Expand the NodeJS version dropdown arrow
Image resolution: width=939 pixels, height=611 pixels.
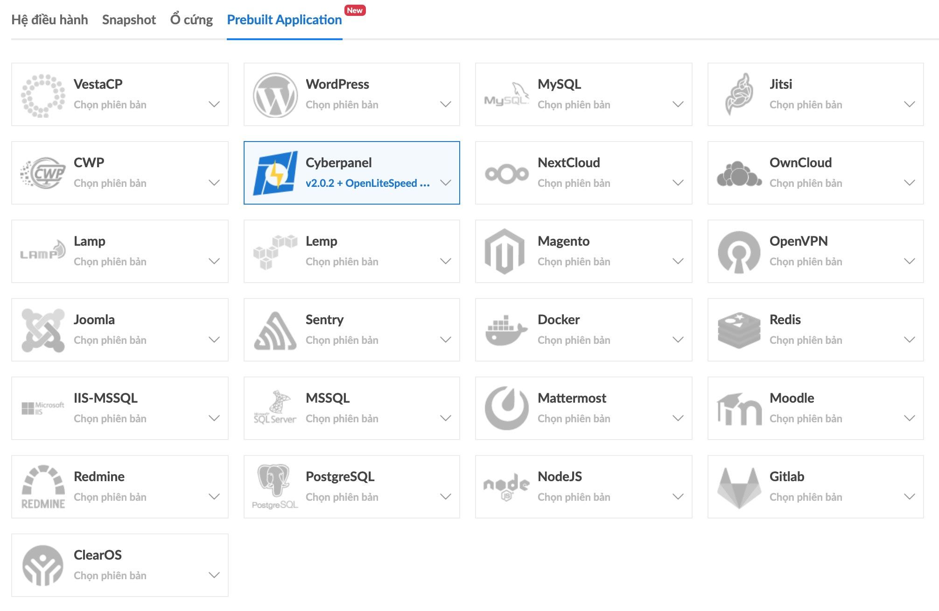pyautogui.click(x=678, y=497)
